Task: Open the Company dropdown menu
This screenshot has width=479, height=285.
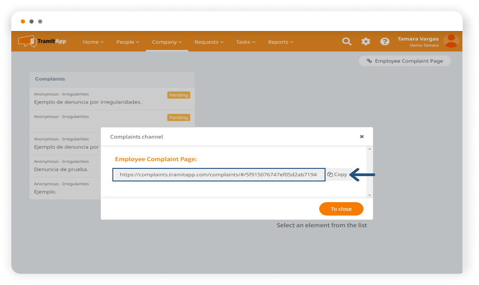Action: pos(167,42)
